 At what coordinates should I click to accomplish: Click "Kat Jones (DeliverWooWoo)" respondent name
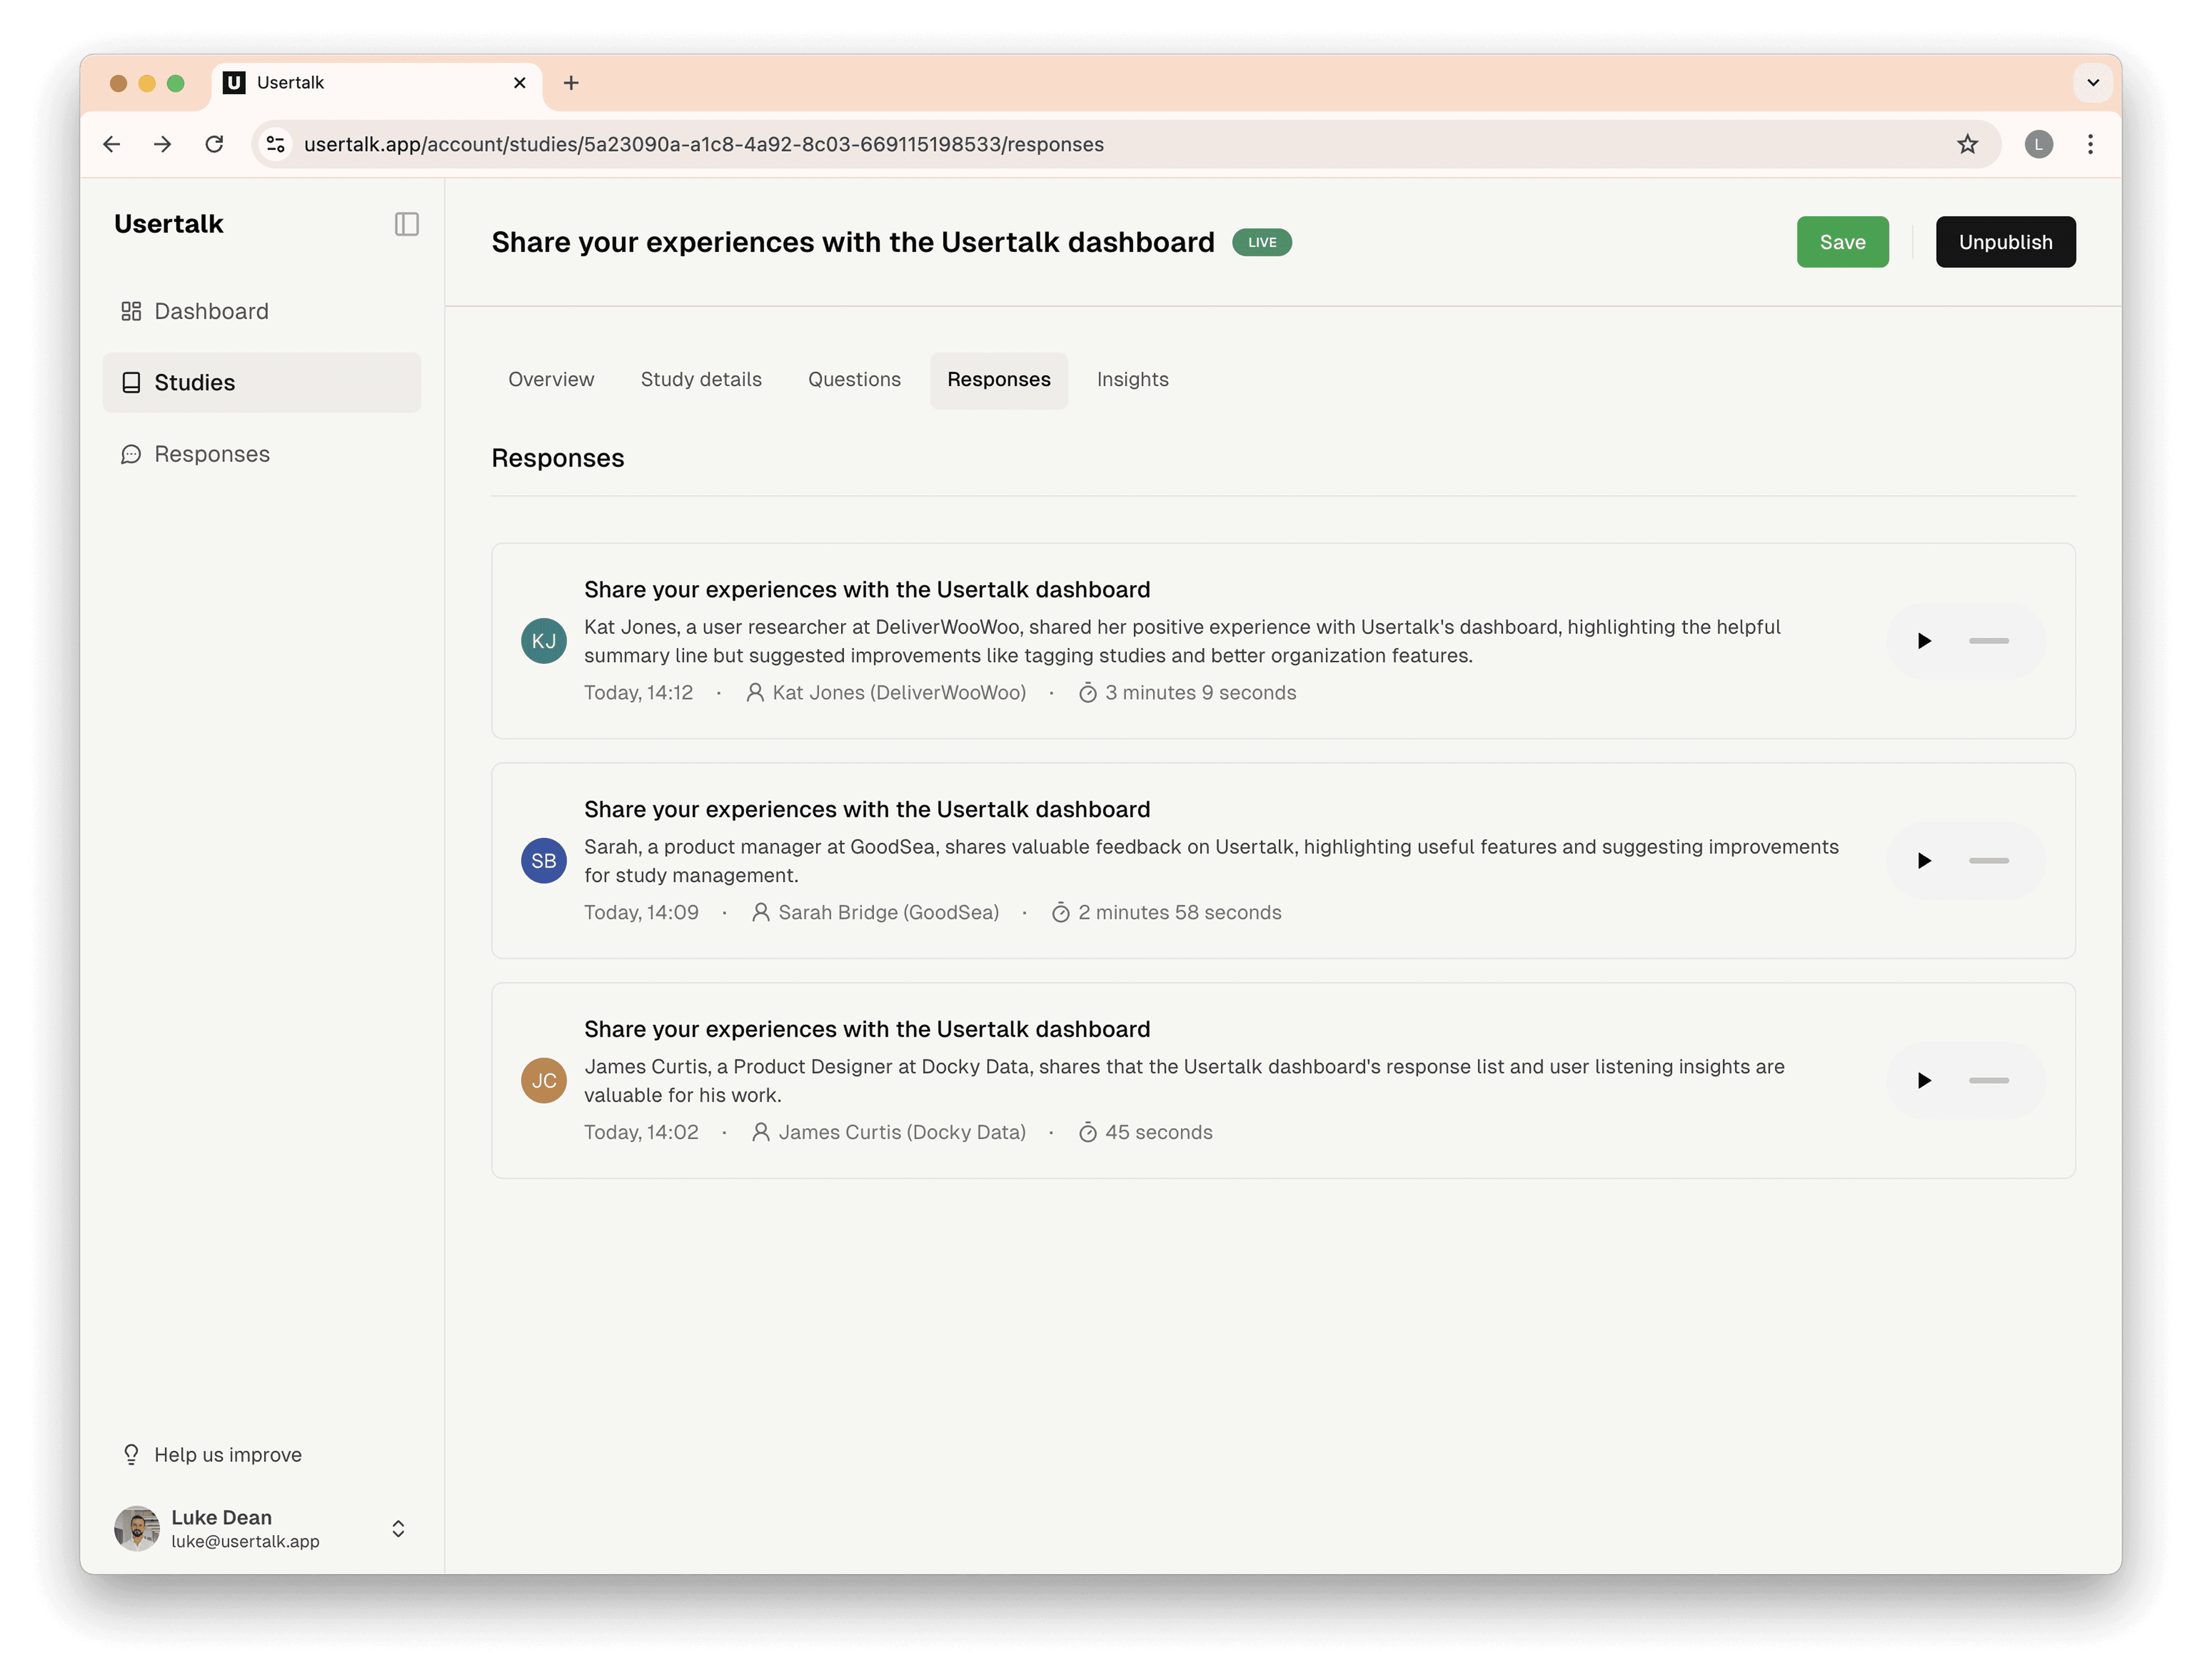point(899,693)
